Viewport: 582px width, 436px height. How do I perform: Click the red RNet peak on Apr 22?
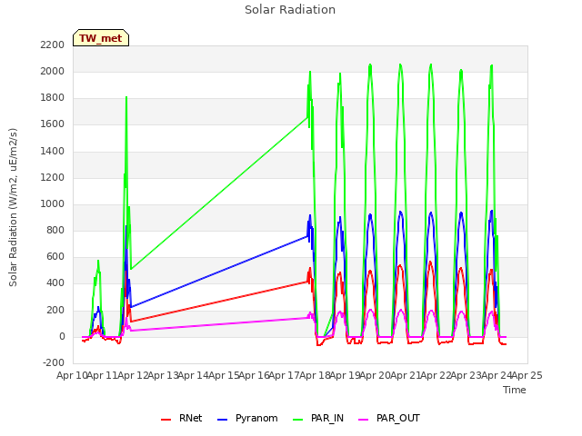coord(430,263)
